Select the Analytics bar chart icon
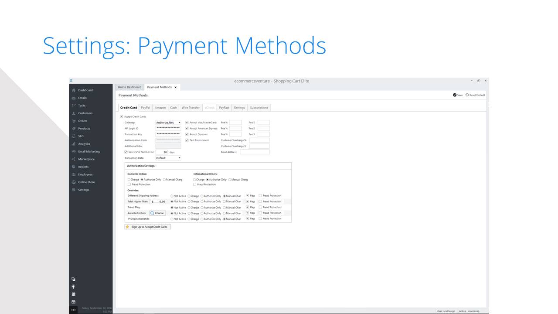The width and height of the screenshot is (558, 314). coord(74,144)
